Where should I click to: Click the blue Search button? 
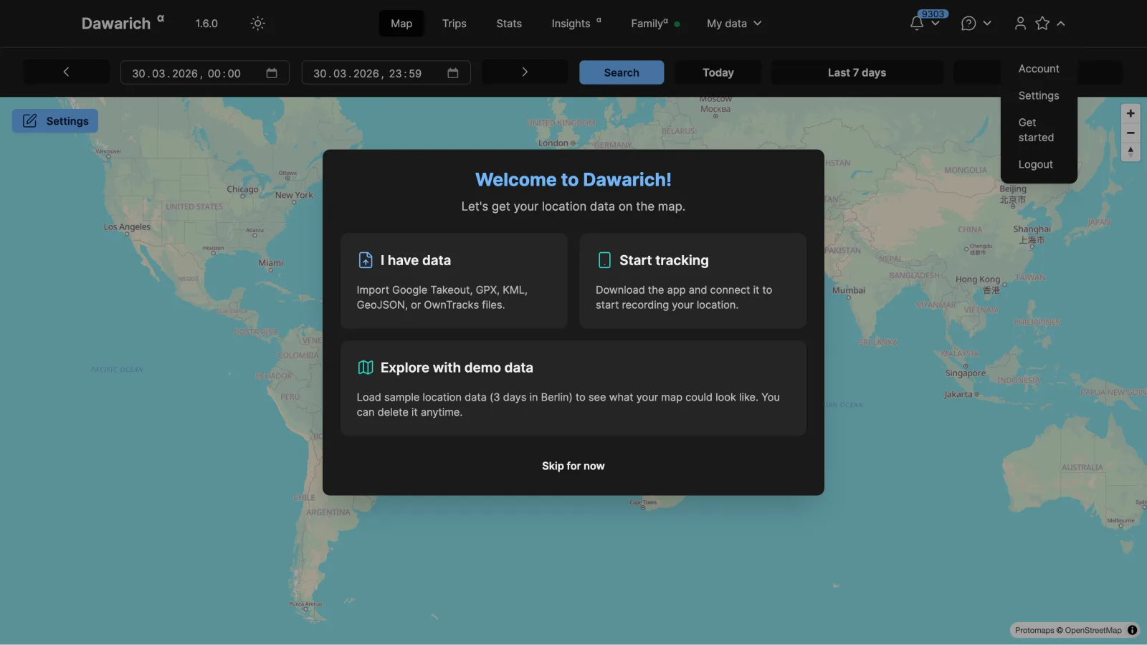tap(622, 72)
